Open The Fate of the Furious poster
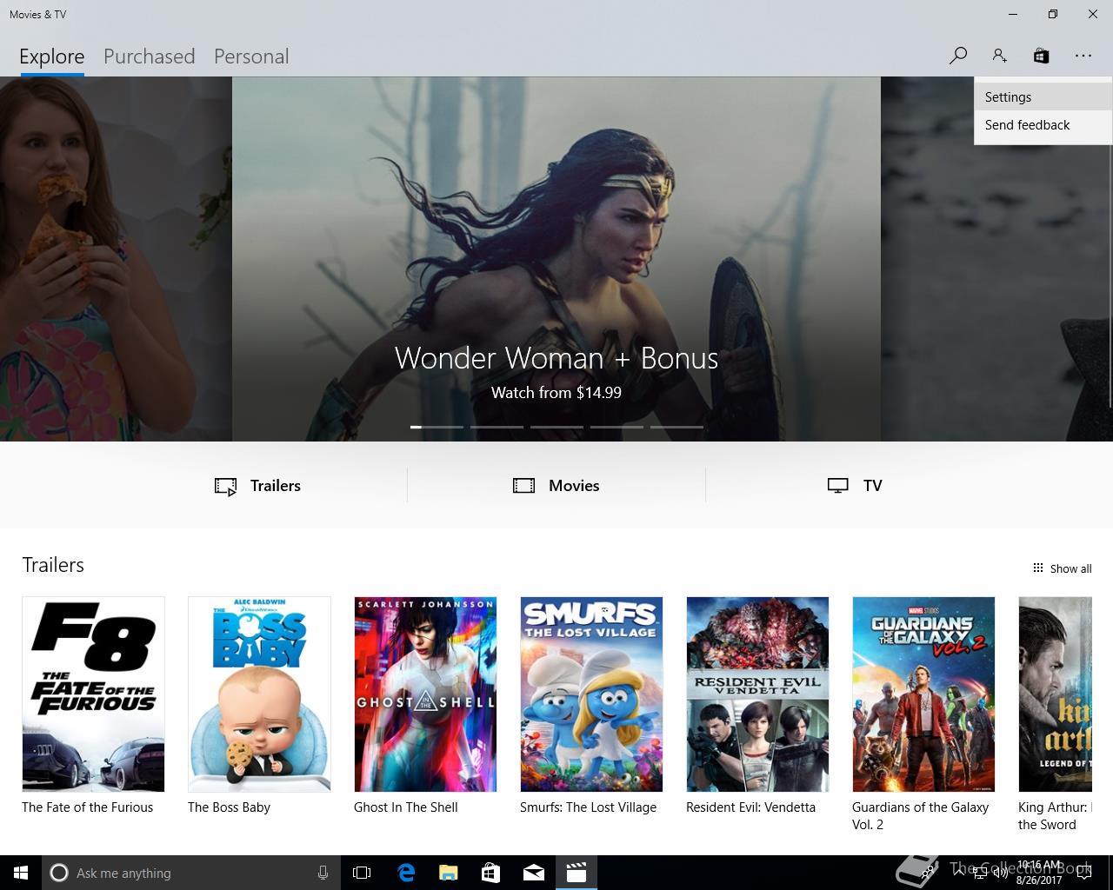 (x=93, y=694)
